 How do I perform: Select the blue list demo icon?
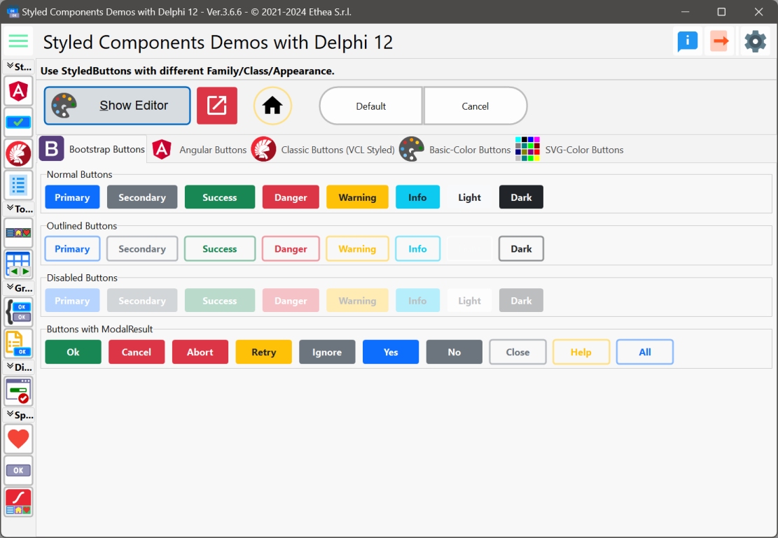pyautogui.click(x=18, y=184)
